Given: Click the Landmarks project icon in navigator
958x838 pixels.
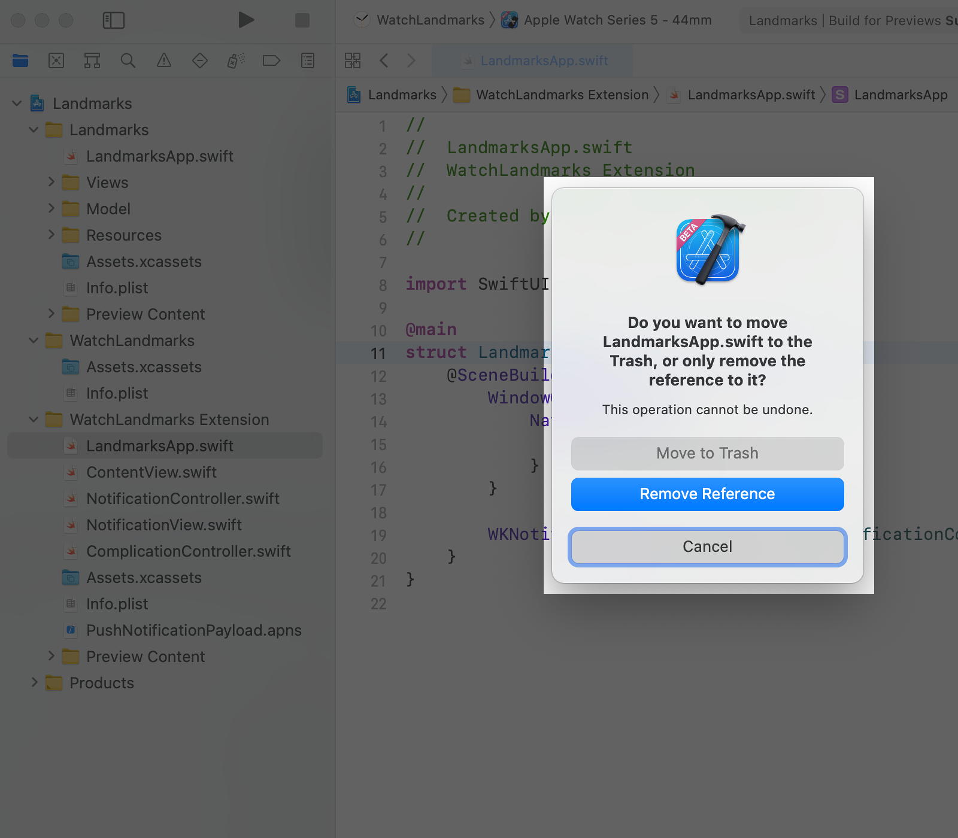Looking at the screenshot, I should point(37,104).
